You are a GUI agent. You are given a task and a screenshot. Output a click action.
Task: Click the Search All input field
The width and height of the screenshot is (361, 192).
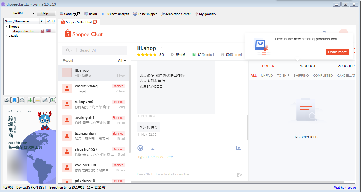[x=95, y=50]
